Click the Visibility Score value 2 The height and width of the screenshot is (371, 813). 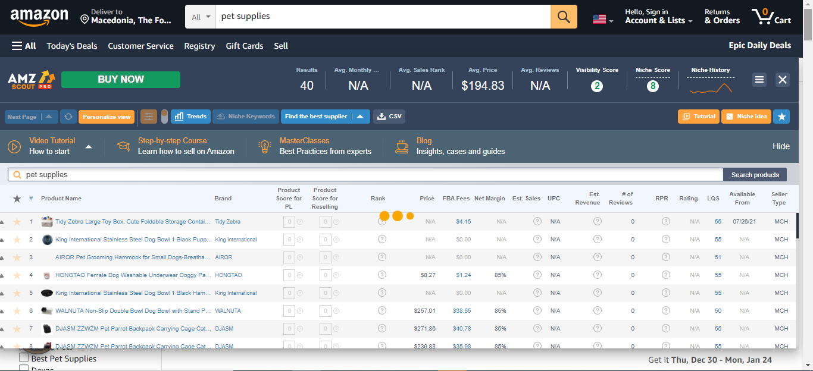coord(597,86)
